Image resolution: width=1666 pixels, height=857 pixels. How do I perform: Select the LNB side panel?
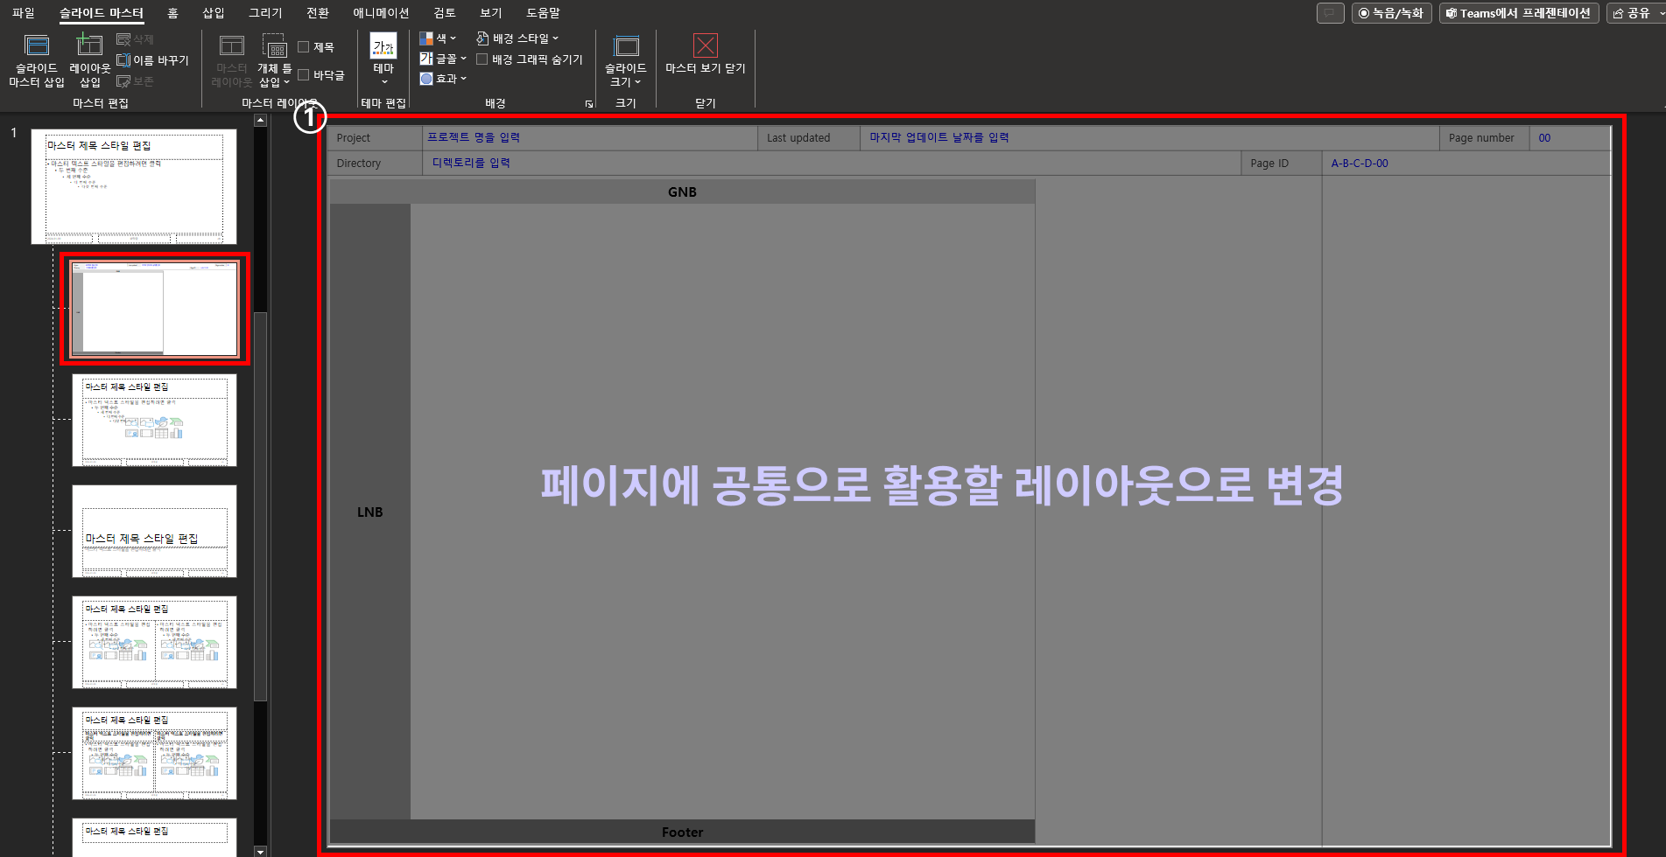click(369, 512)
